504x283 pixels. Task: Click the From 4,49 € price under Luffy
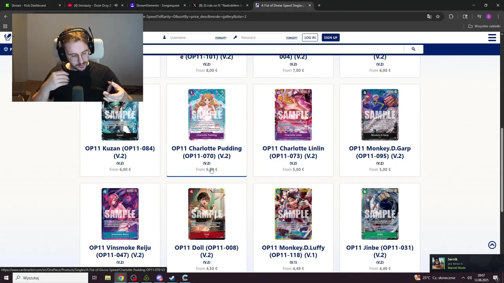293,268
